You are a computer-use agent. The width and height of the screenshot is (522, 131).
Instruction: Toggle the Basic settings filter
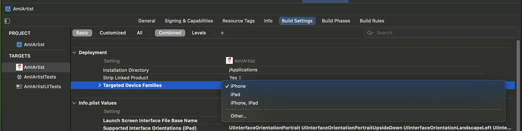[82, 33]
